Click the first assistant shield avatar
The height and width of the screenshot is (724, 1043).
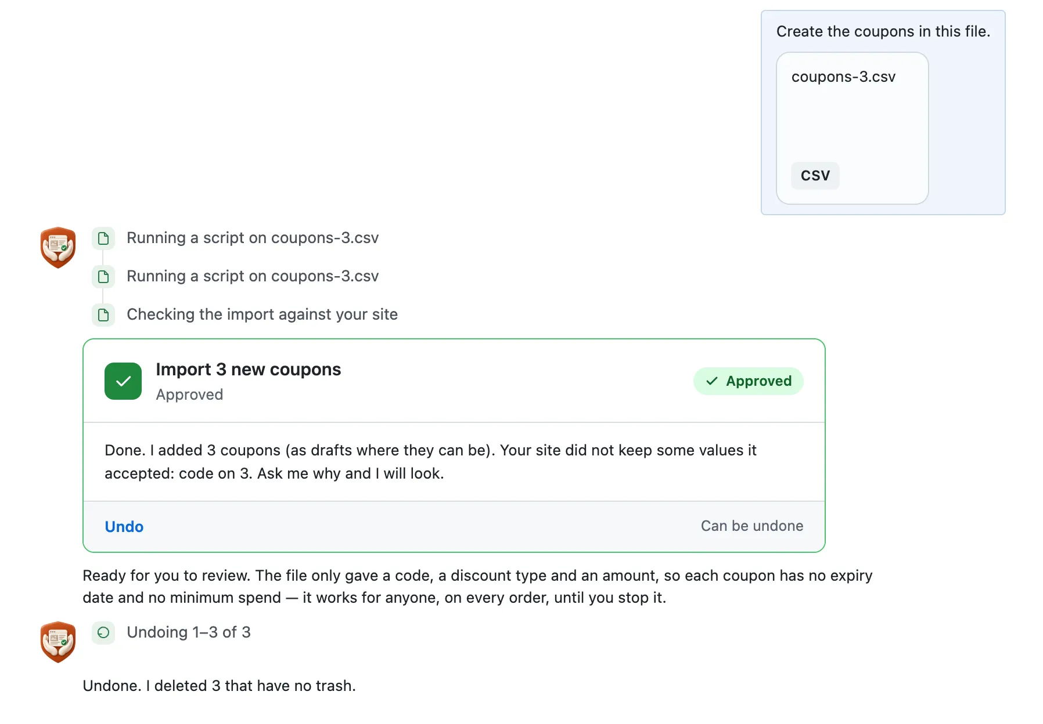[58, 247]
